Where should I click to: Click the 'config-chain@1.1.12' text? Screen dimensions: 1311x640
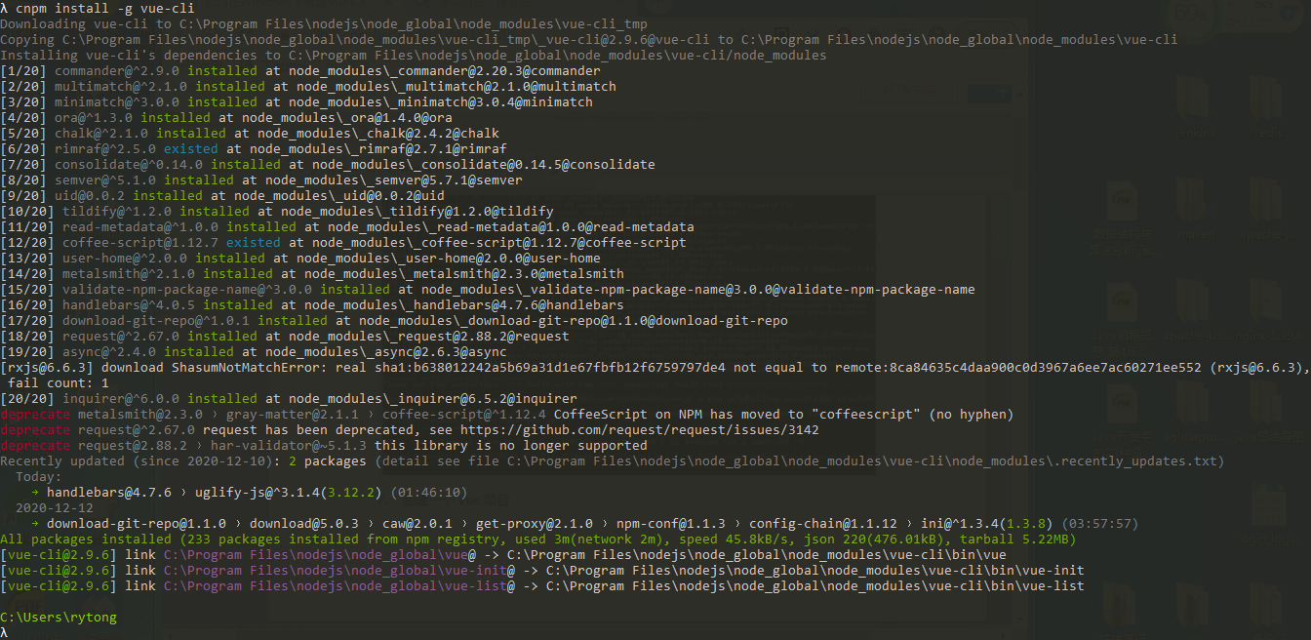click(x=823, y=523)
